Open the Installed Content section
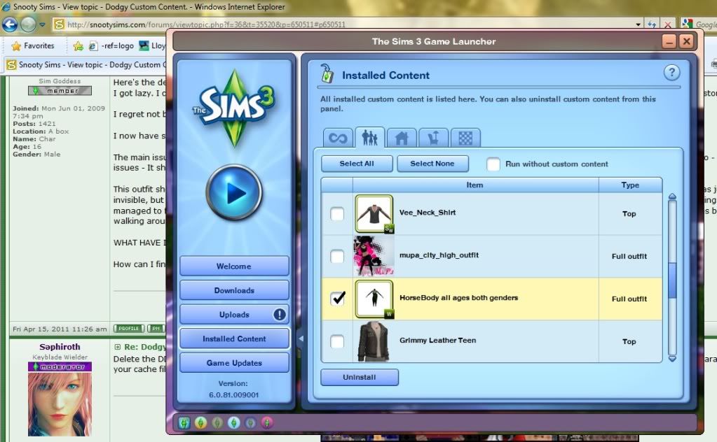This screenshot has width=717, height=442. 234,338
